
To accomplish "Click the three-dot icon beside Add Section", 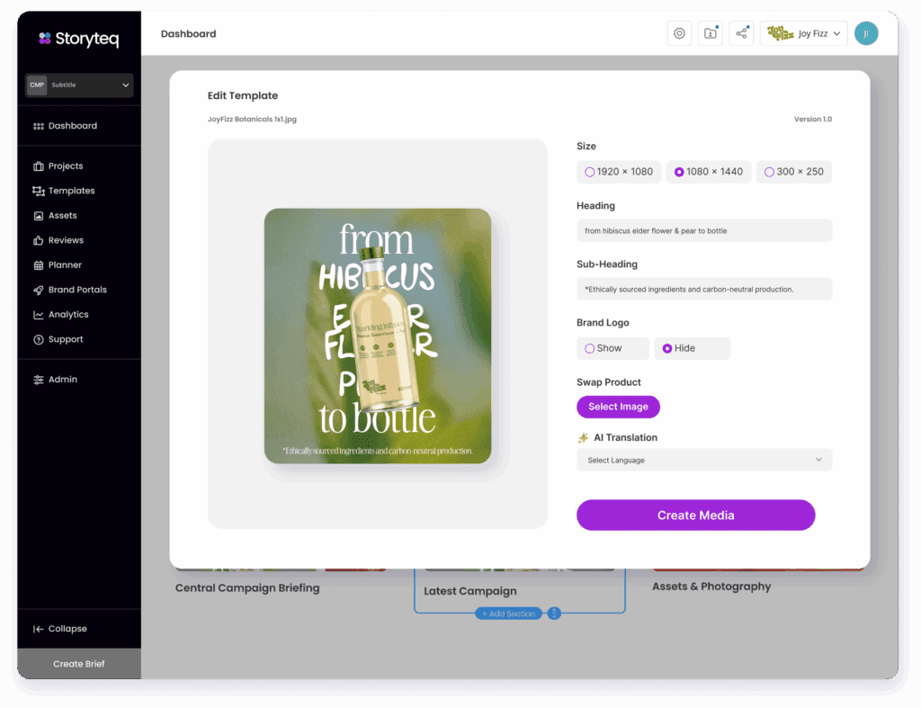I will (554, 614).
